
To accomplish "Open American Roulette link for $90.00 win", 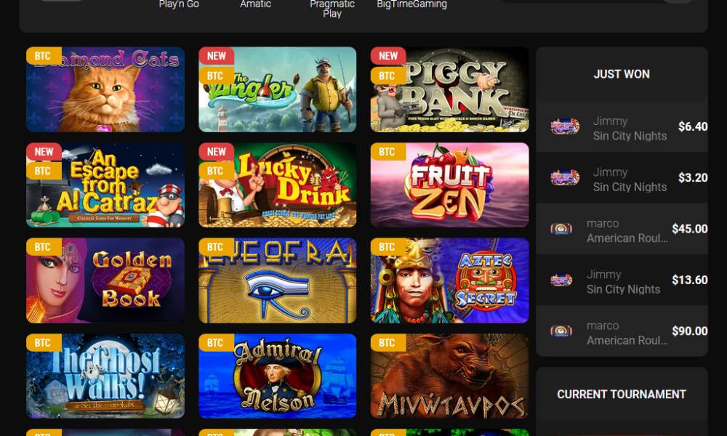I will click(627, 341).
